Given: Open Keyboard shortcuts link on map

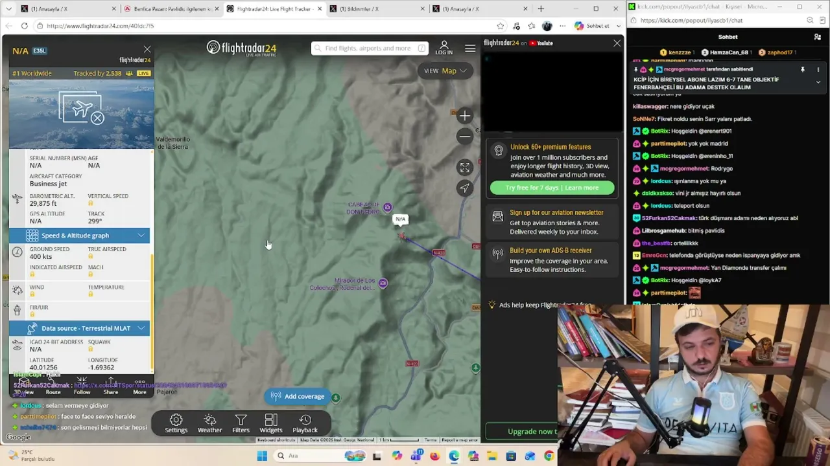Looking at the screenshot, I should pos(277,440).
